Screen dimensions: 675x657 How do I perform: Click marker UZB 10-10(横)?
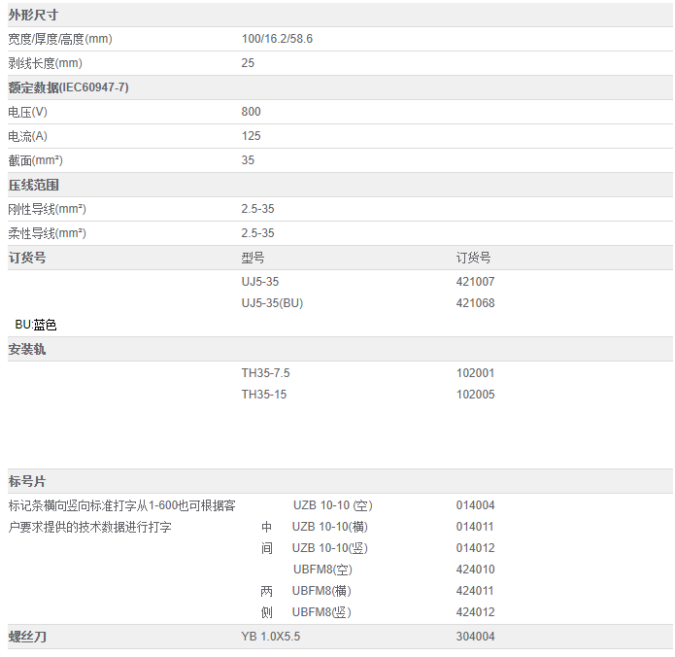[328, 527]
